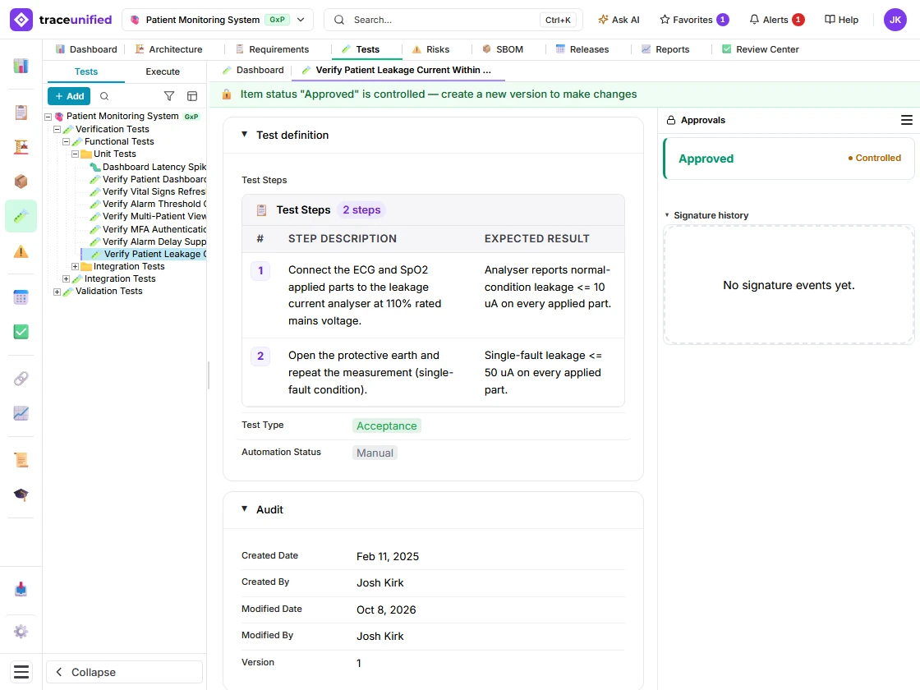Viewport: 920px width, 690px height.
Task: Collapse the Test definition section
Action: 245,135
